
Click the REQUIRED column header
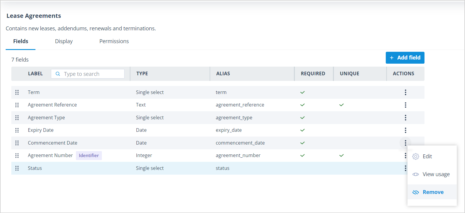point(313,73)
